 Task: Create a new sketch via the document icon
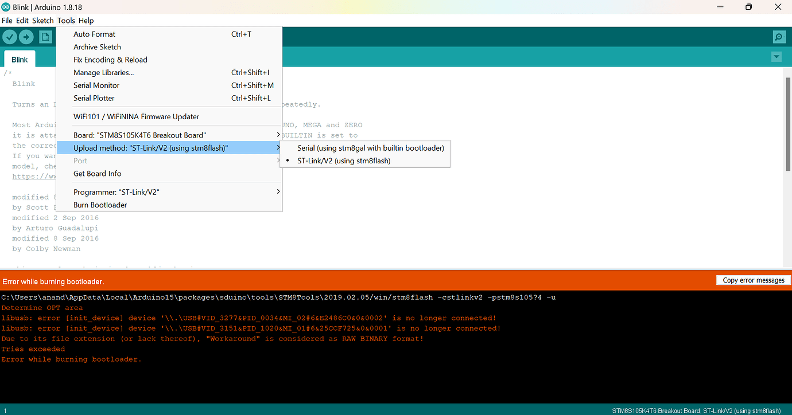tap(45, 37)
